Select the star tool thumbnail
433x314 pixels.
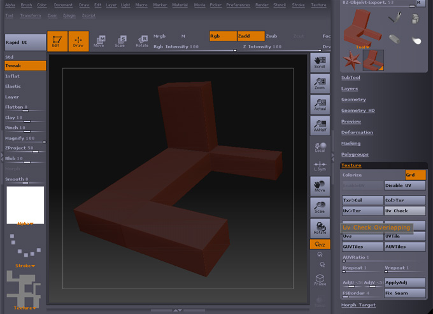tap(351, 61)
